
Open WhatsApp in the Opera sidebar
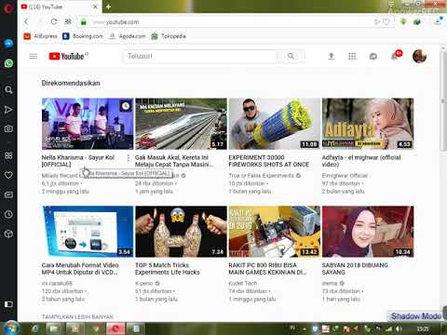pyautogui.click(x=8, y=63)
